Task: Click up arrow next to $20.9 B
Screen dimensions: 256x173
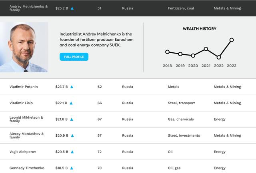Action: (x=72, y=135)
